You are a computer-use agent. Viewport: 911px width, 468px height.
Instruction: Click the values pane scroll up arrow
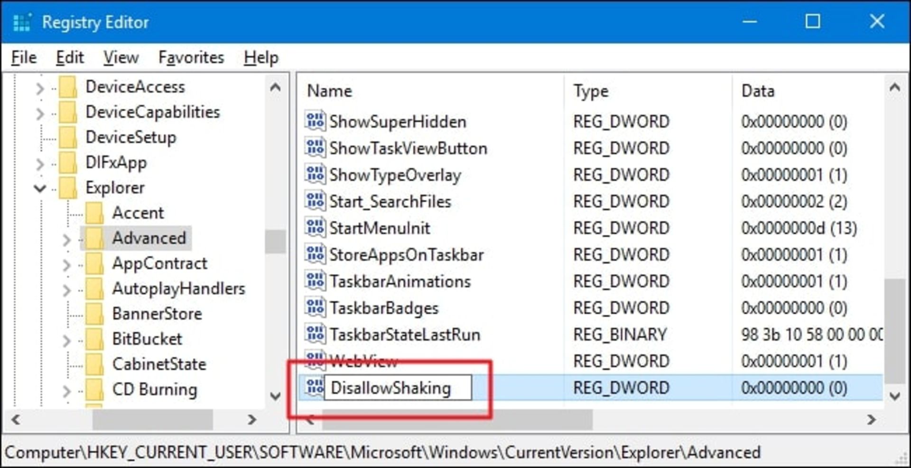895,87
